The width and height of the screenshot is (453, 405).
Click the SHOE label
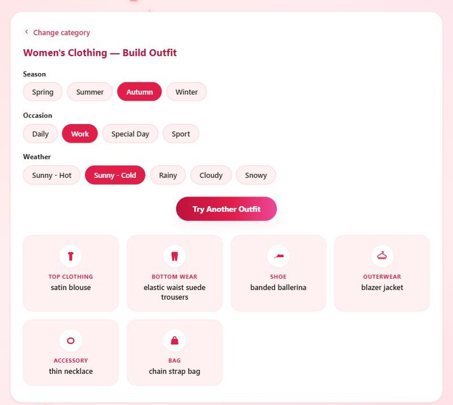tap(278, 277)
